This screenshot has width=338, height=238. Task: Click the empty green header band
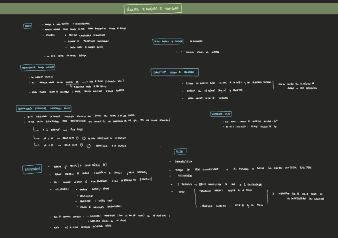[x=259, y=9]
